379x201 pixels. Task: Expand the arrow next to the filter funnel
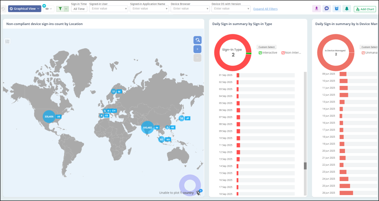coord(66,8)
